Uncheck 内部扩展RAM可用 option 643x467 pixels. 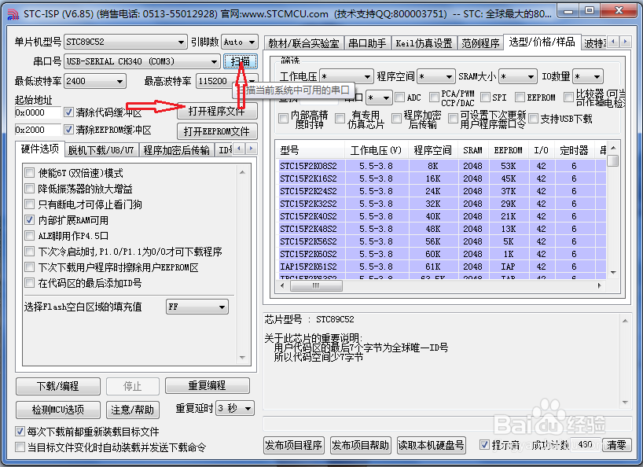[29, 220]
